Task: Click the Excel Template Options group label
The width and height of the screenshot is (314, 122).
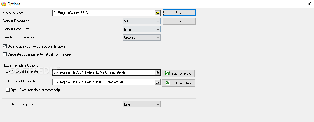Action: [21, 65]
